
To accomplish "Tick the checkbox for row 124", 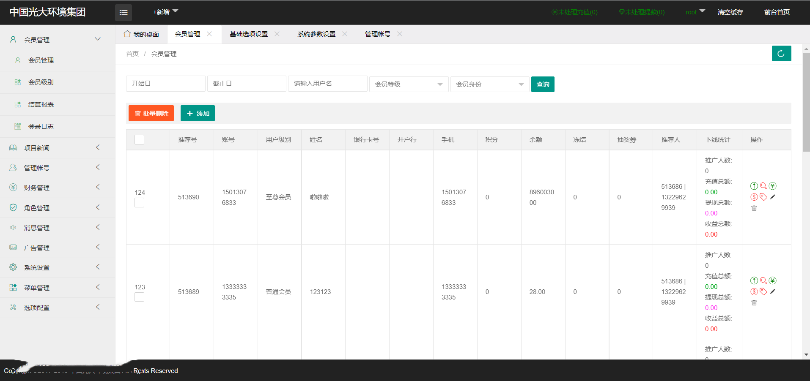I will pos(139,203).
